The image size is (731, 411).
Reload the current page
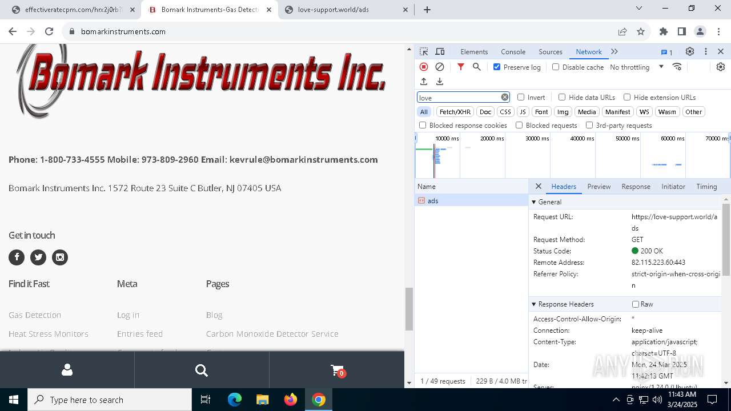(49, 31)
